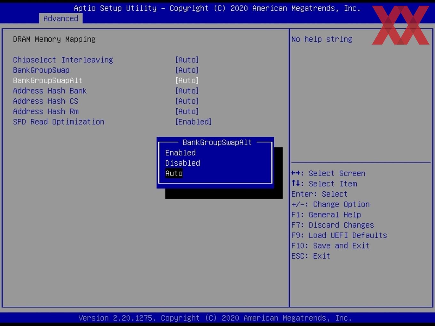Open the Advanced tab
Viewport: 435px width, 326px height.
pyautogui.click(x=61, y=19)
